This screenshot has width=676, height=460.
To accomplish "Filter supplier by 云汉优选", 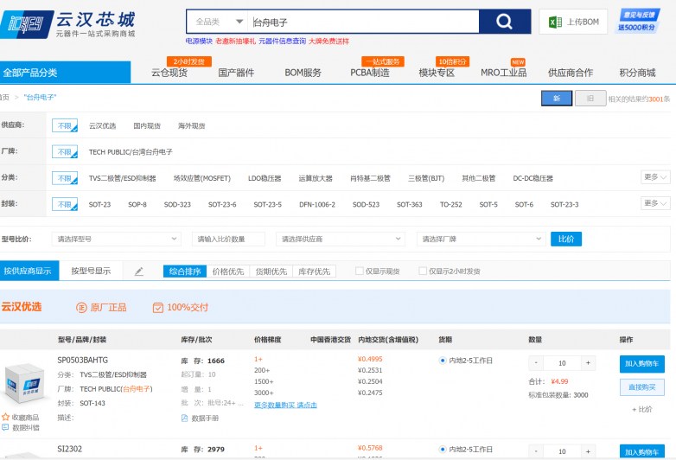I will 103,125.
